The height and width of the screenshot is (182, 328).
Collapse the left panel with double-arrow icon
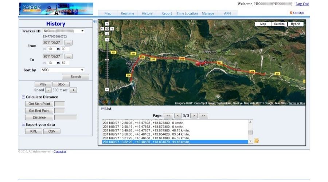[95, 21]
